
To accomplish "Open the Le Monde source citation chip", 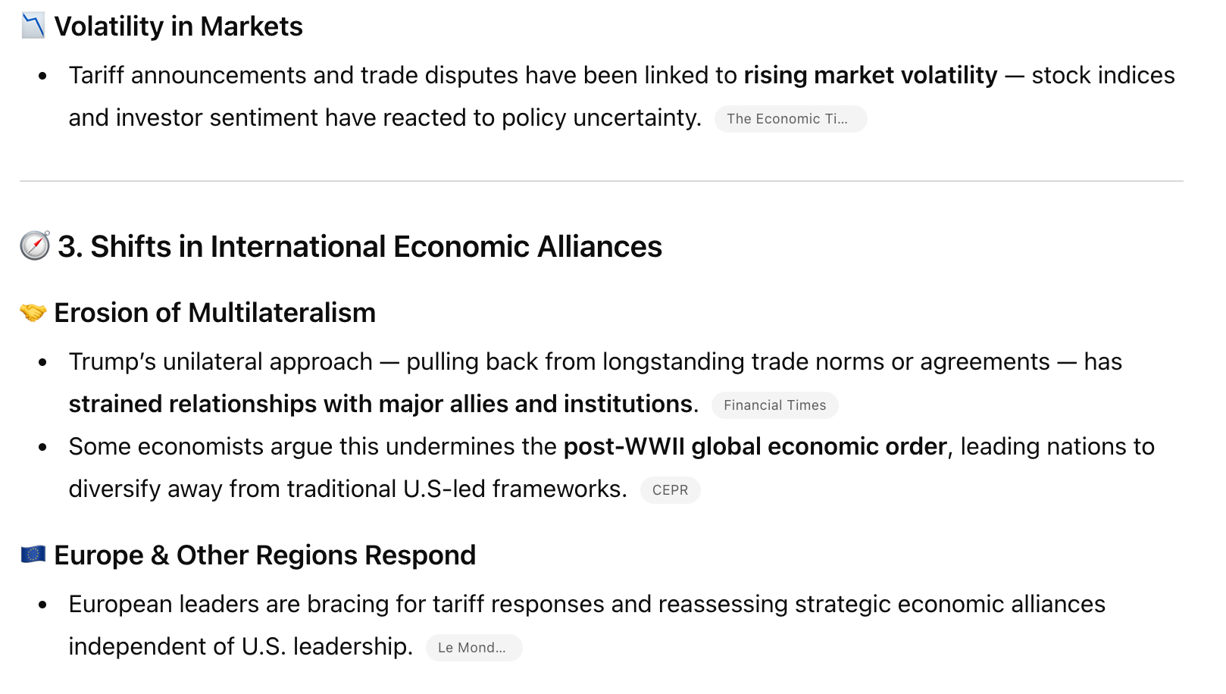I will tap(473, 648).
